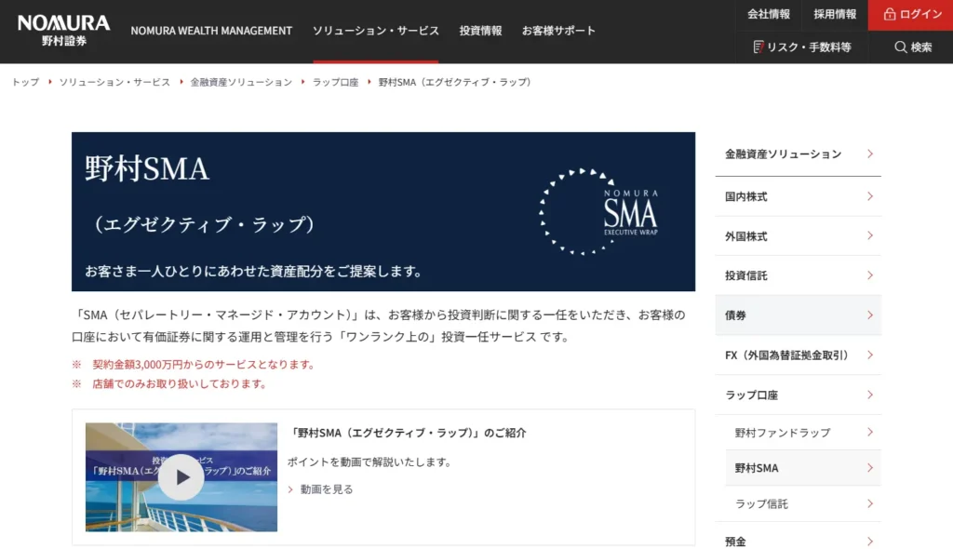This screenshot has width=953, height=549.
Task: Open 採用情報 link in header
Action: coord(835,14)
